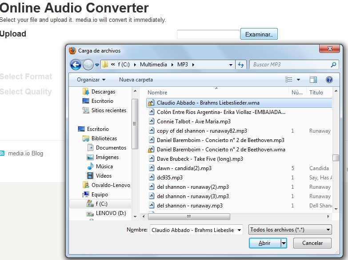This screenshot has height=260, width=348.
Task: Expand the arrow after MP3 in breadcrumb
Action: (193, 65)
